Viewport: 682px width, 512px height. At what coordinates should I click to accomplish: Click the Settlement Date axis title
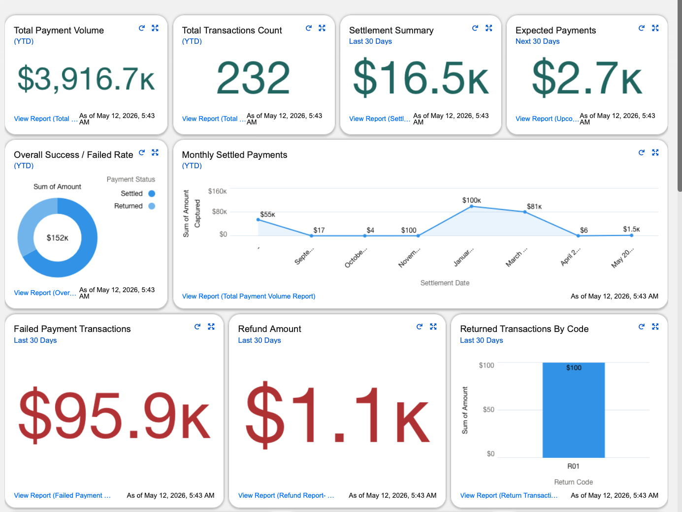[445, 283]
